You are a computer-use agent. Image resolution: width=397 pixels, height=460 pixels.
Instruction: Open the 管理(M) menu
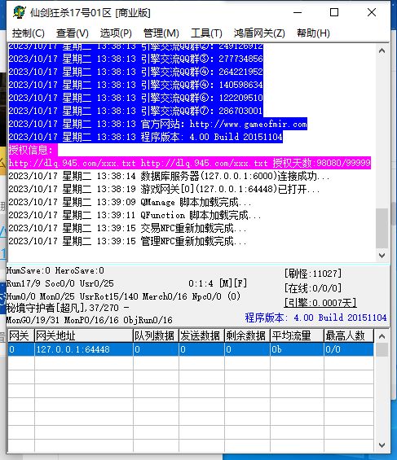[x=161, y=33]
